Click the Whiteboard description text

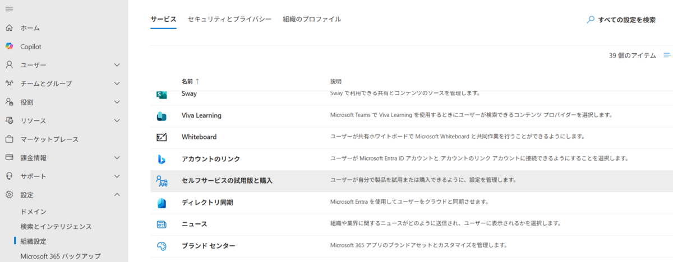pyautogui.click(x=457, y=137)
